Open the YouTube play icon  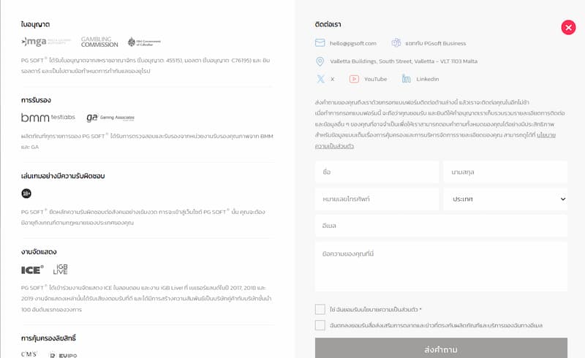pyautogui.click(x=354, y=79)
